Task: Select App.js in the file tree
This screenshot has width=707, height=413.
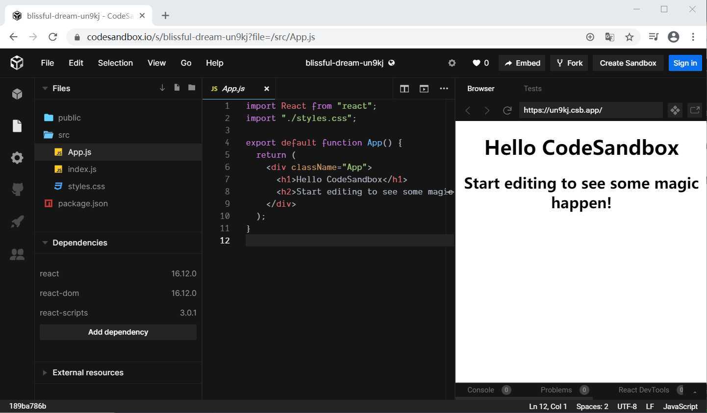Action: 118,152
